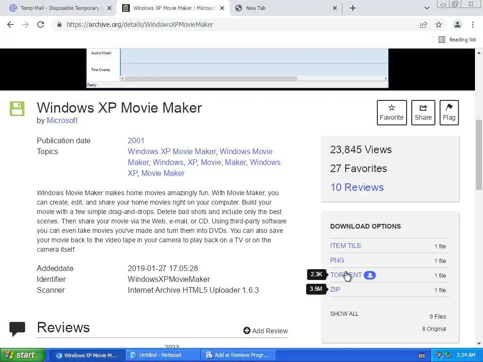Select the Windows XP Movie Maker tab
Screen dimensions: 483x362
[x=174, y=8]
